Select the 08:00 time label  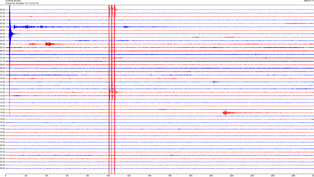2,65
